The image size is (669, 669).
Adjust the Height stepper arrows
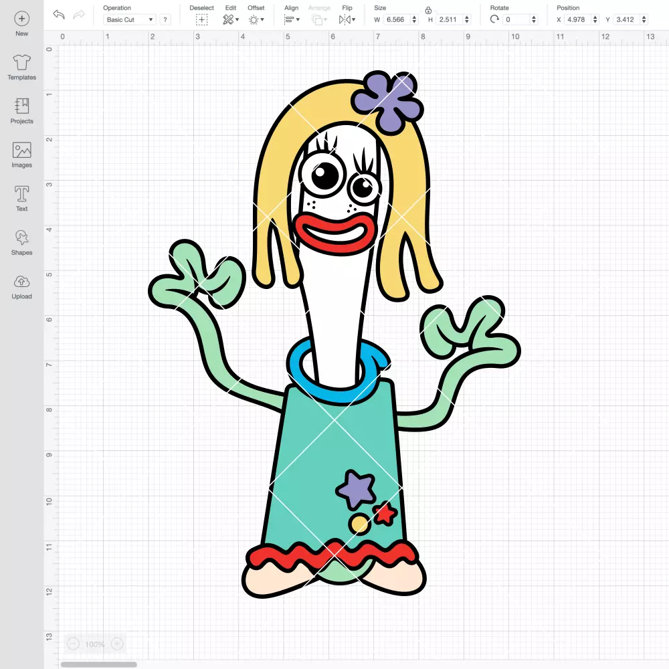tap(467, 19)
